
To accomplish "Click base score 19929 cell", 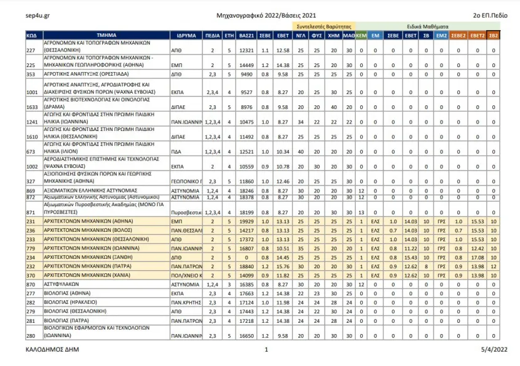I will tap(246, 221).
